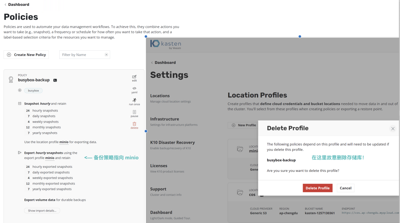
Task: Click the Filter by Name input
Action: pyautogui.click(x=82, y=54)
